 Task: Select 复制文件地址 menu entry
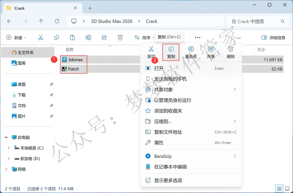pyautogui.click(x=191, y=132)
